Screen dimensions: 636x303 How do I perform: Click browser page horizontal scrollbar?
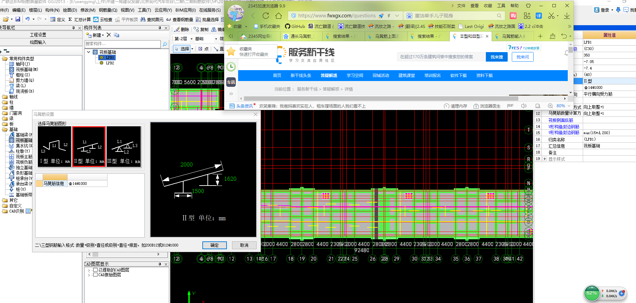coord(380,99)
